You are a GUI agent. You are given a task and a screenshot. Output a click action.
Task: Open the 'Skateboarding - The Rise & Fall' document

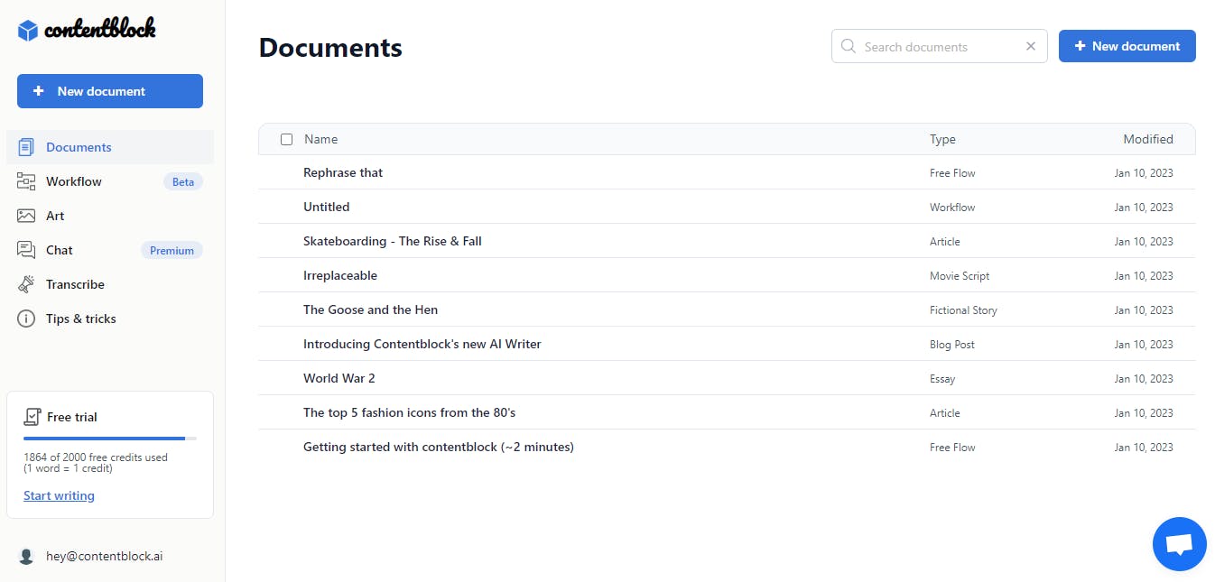(392, 241)
